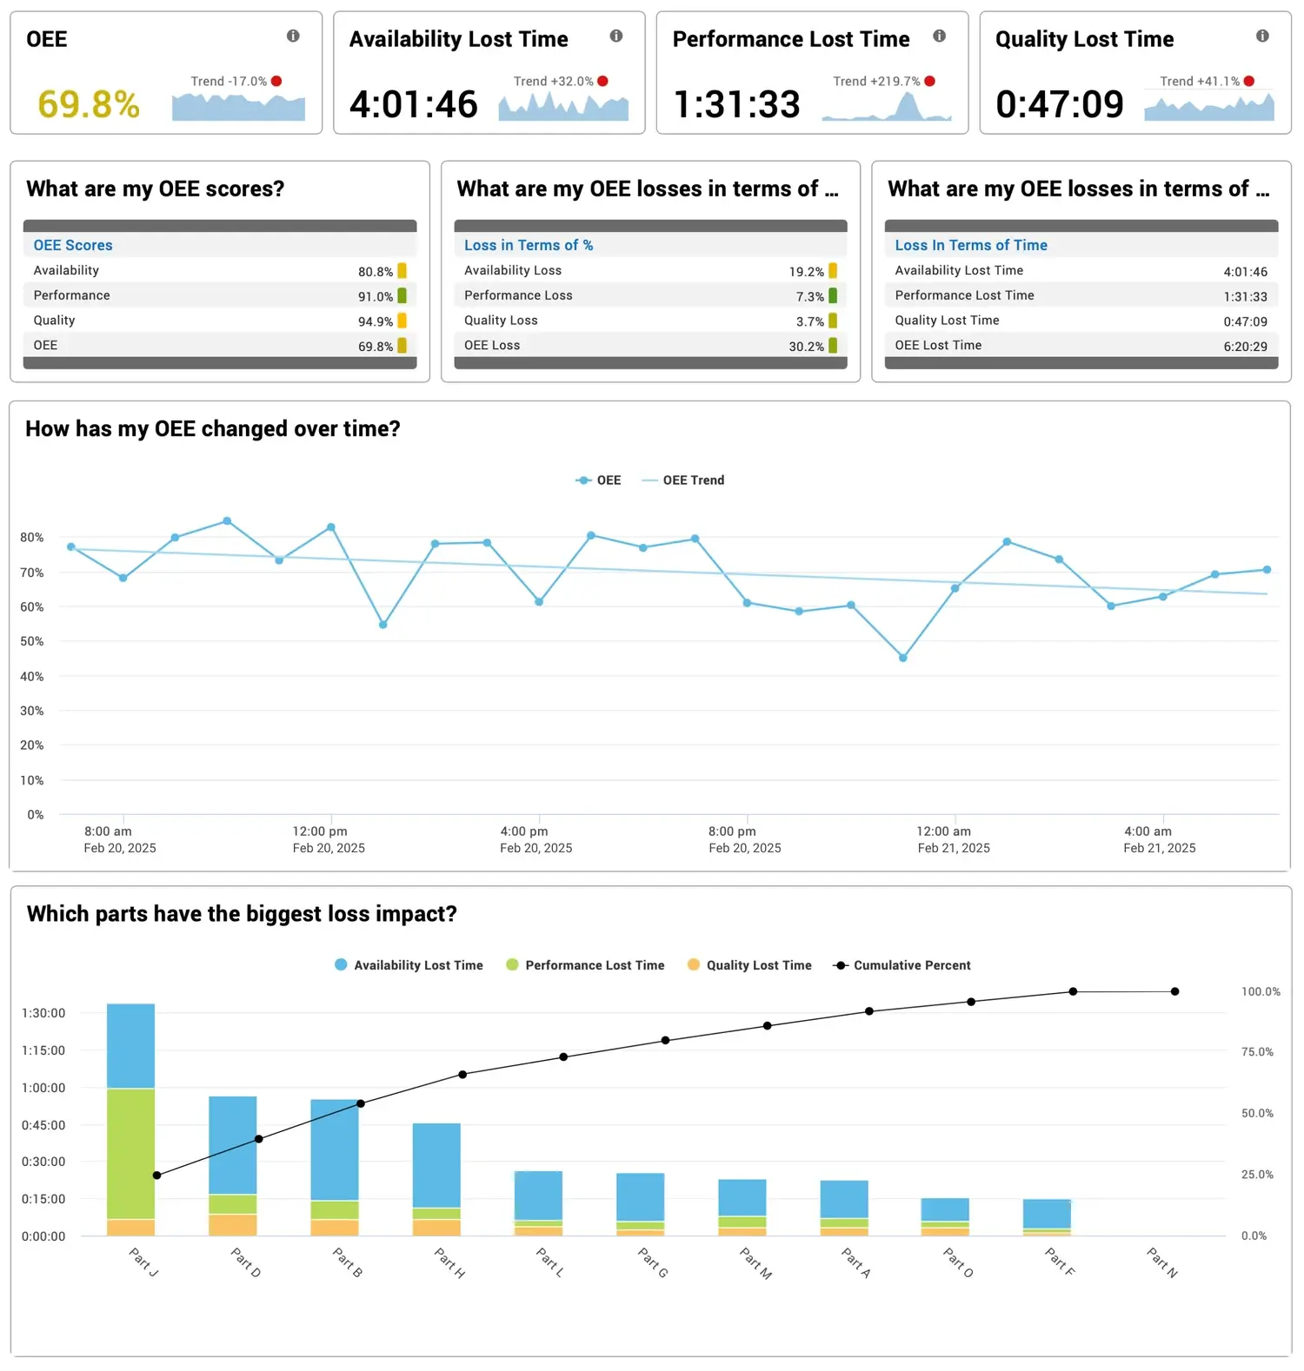
Task: Click the 'Loss in Terms of %' table header
Action: [529, 245]
